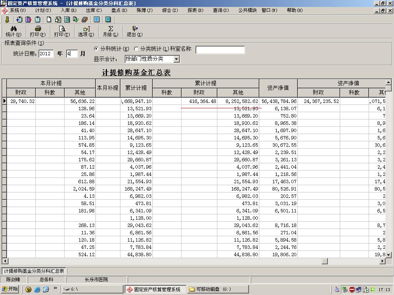Click the plain clipboard toolbar icon

tap(37, 19)
